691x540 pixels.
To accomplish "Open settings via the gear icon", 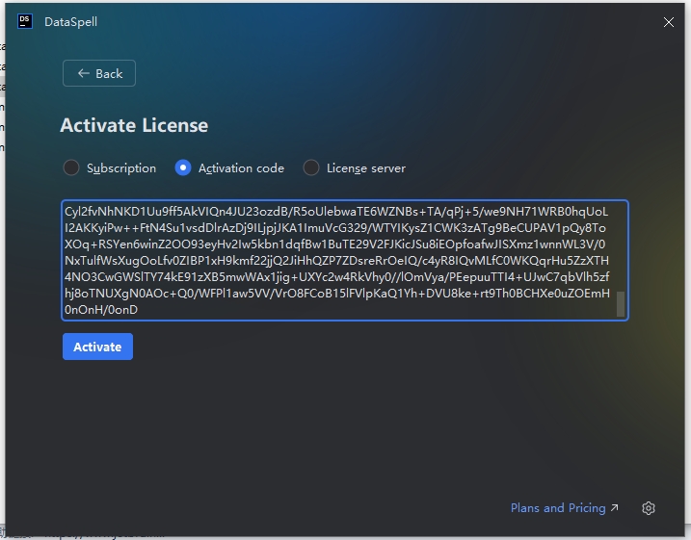I will (649, 508).
